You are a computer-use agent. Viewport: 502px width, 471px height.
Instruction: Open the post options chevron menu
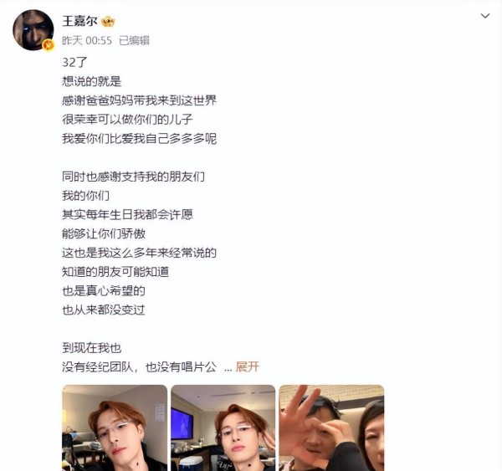(x=485, y=16)
